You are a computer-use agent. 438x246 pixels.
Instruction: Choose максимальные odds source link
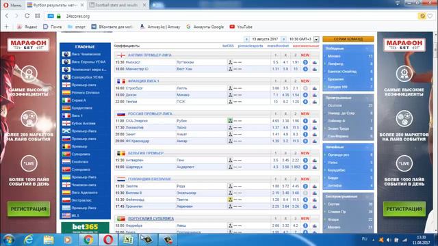(306, 46)
